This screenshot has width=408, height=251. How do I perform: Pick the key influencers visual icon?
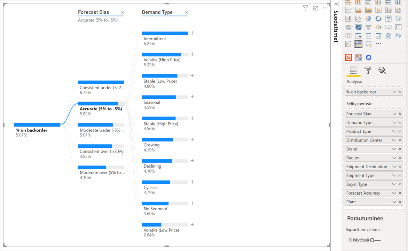[x=348, y=44]
